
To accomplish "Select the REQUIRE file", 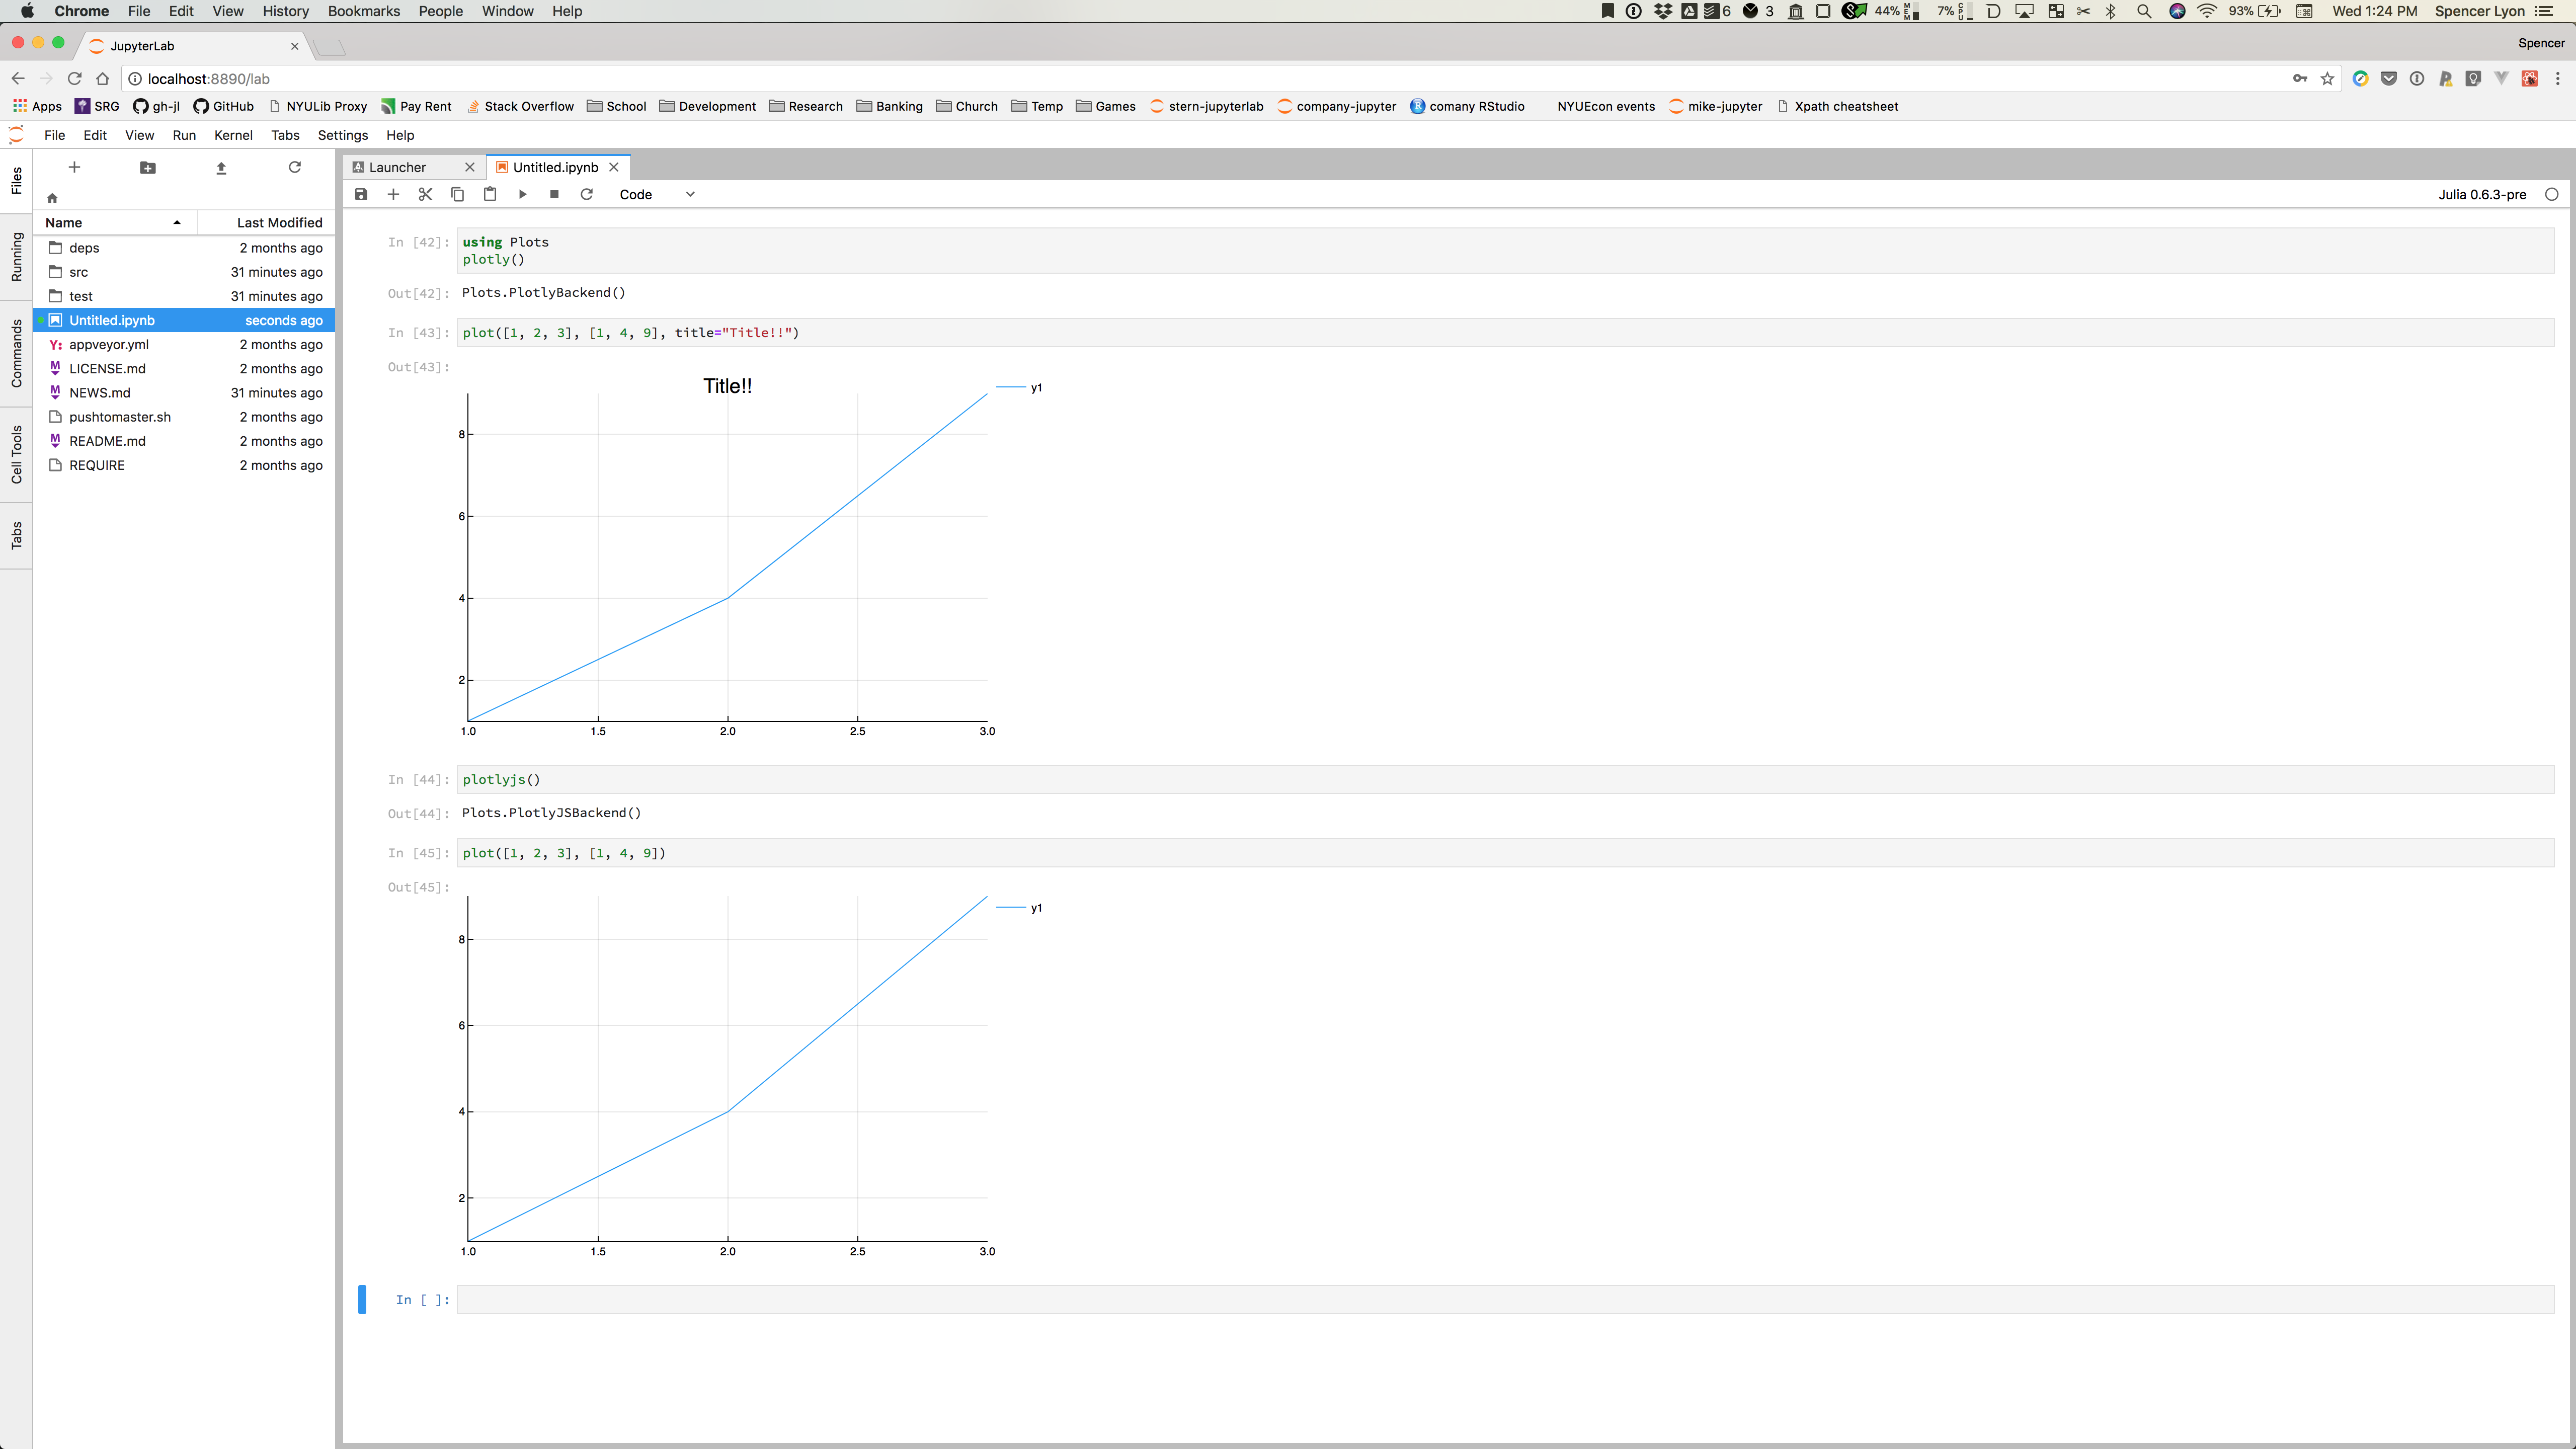I will pos(185,465).
